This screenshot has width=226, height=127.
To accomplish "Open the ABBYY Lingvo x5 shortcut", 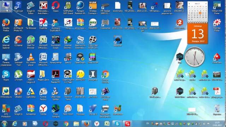I will pos(31,77).
